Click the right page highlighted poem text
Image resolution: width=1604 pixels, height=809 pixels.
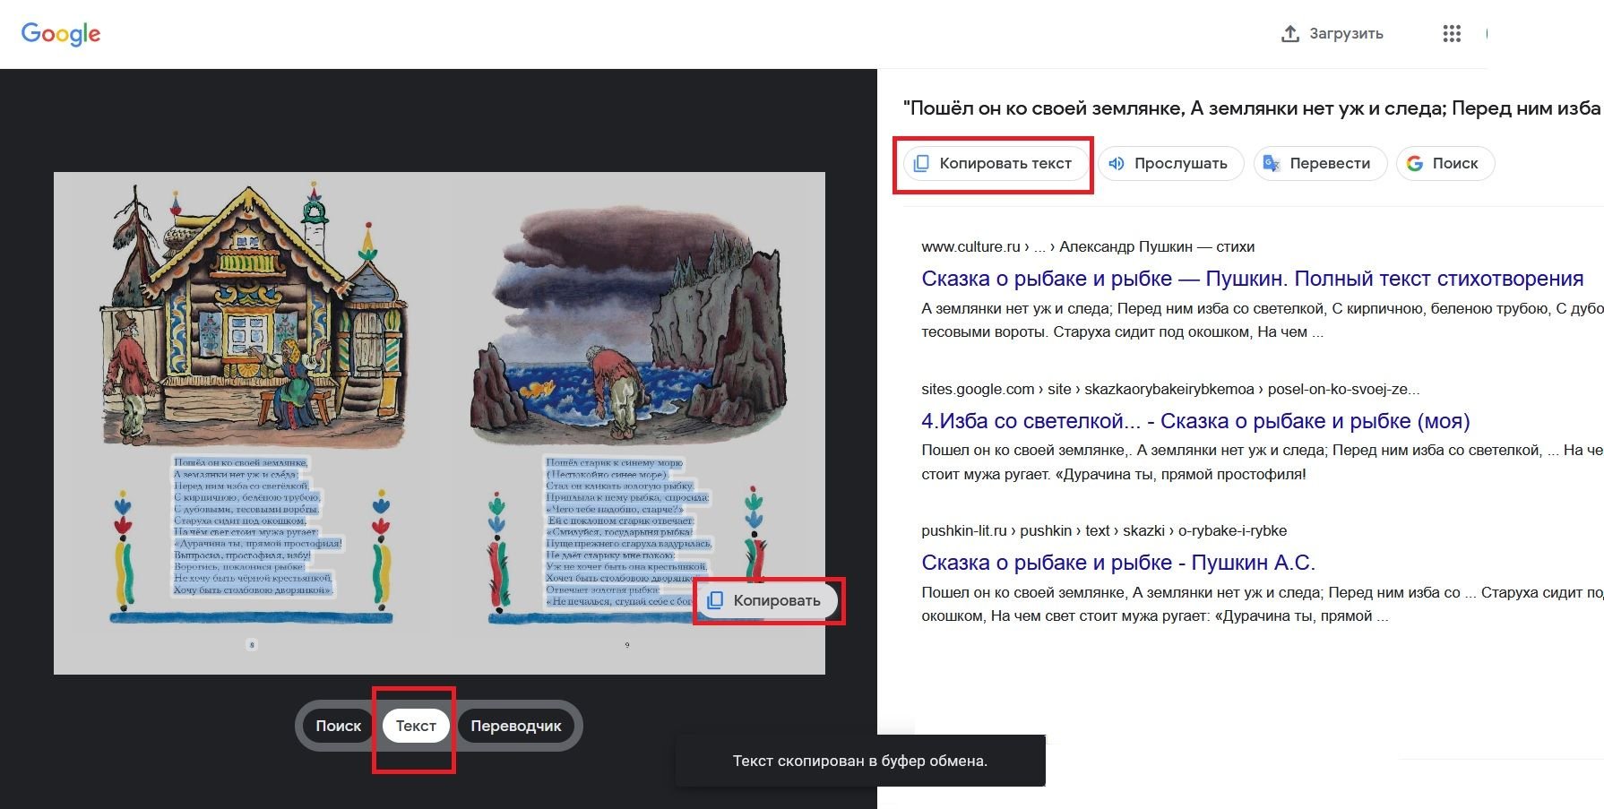click(x=627, y=531)
